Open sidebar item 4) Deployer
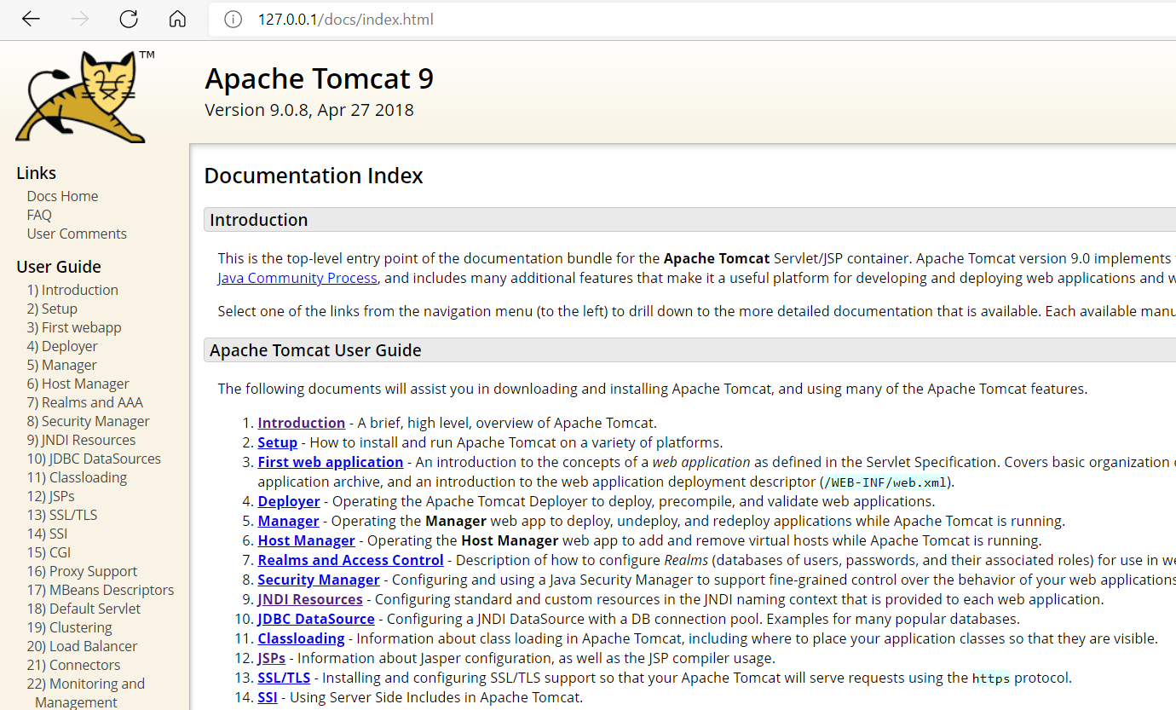The height and width of the screenshot is (710, 1176). click(x=62, y=346)
